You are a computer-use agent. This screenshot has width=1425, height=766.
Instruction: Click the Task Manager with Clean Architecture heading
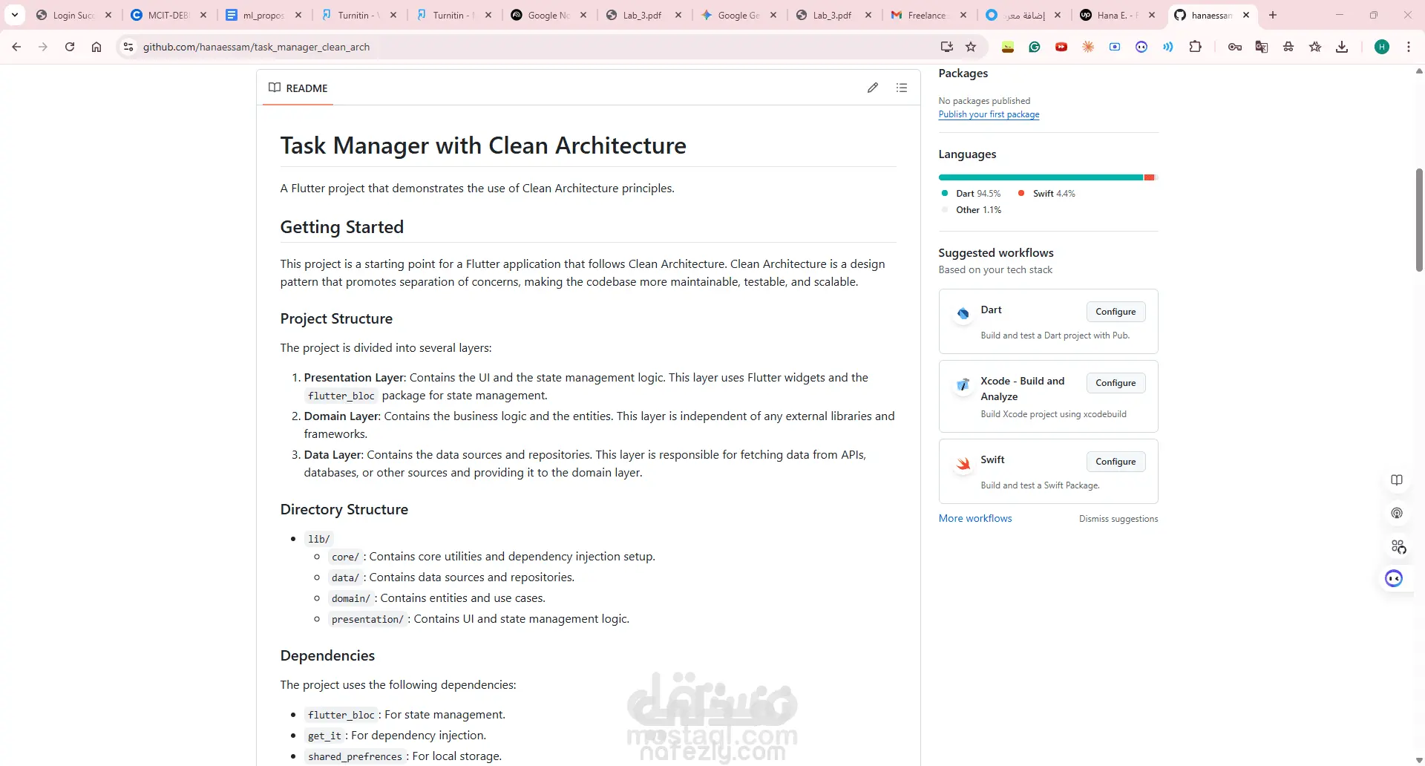tap(483, 145)
